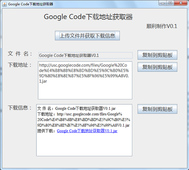Click the window title bar text

coord(30,4)
